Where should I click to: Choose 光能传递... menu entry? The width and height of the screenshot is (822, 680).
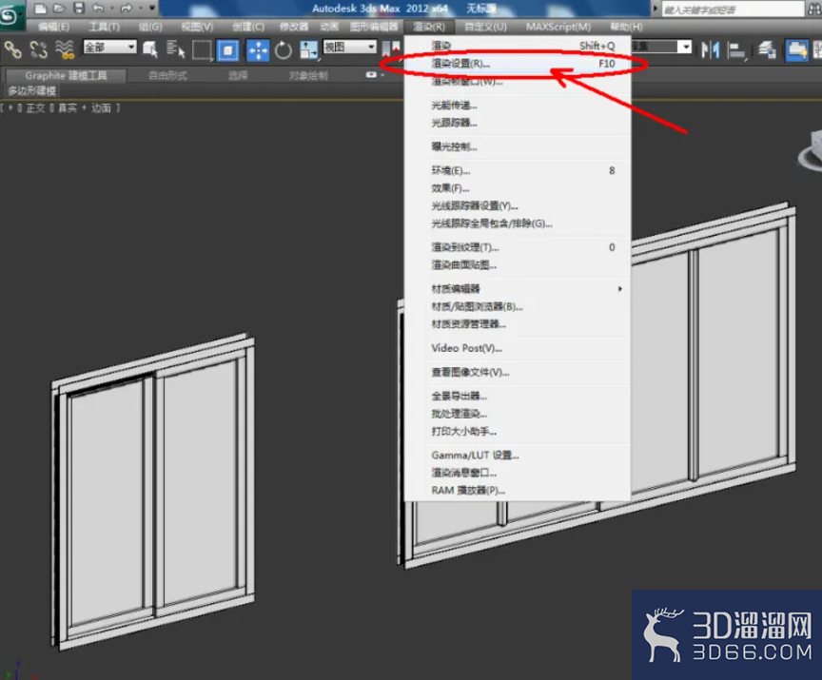(518, 106)
